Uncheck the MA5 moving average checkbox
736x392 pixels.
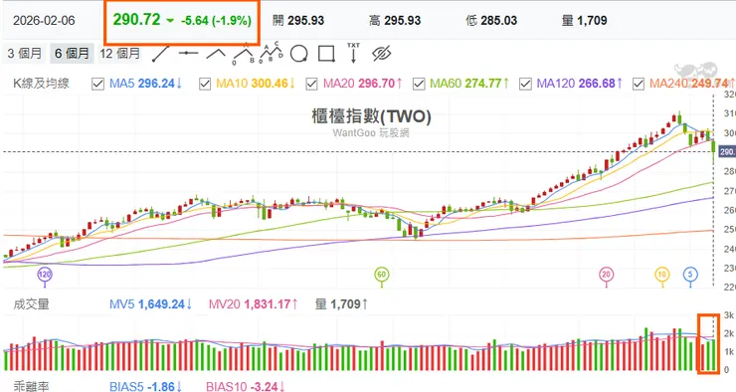pyautogui.click(x=97, y=84)
